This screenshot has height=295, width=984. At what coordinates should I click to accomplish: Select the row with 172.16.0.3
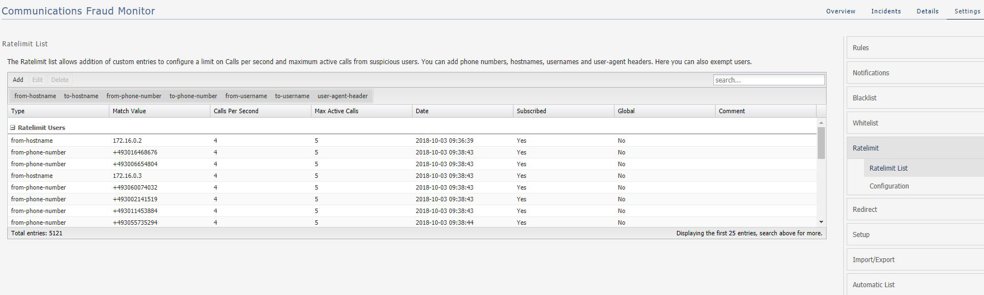point(412,176)
